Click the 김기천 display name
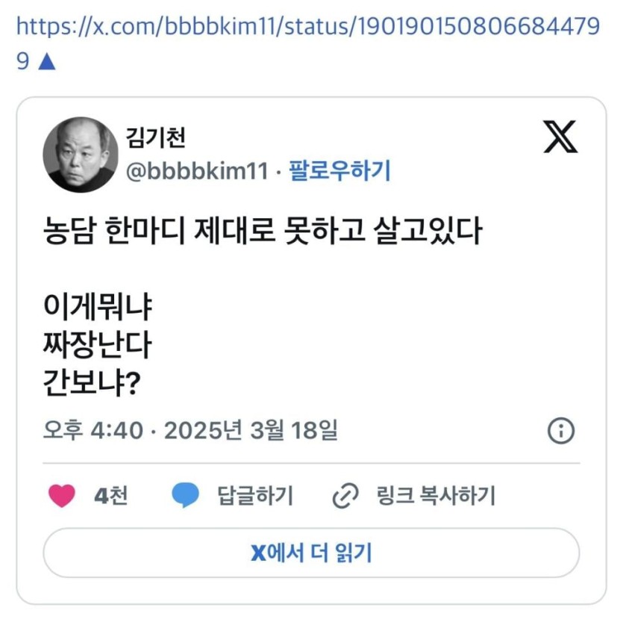The image size is (623, 631). [157, 137]
